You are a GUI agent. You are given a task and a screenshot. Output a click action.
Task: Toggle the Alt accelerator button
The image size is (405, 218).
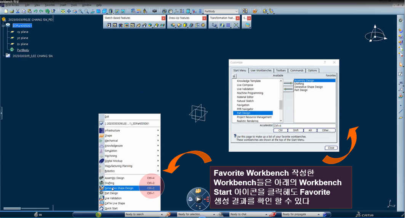click(310, 130)
